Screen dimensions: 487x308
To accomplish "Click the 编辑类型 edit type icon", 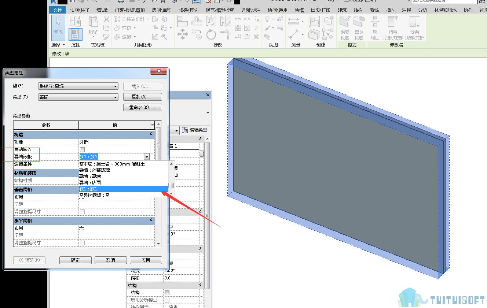I will (185, 130).
